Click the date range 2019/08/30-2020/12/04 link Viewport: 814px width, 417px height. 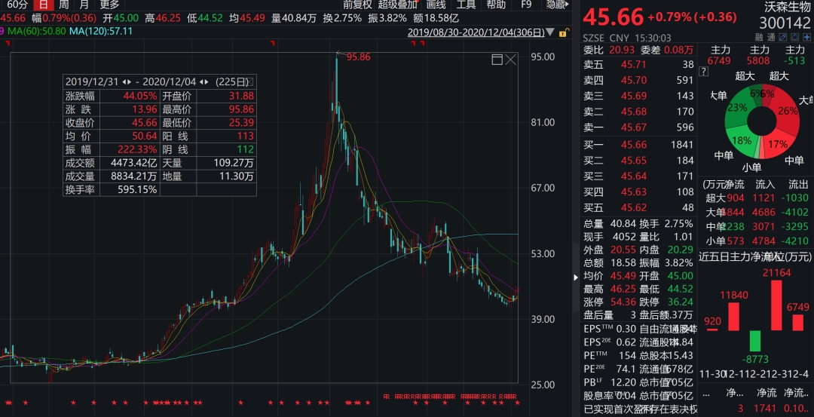476,32
